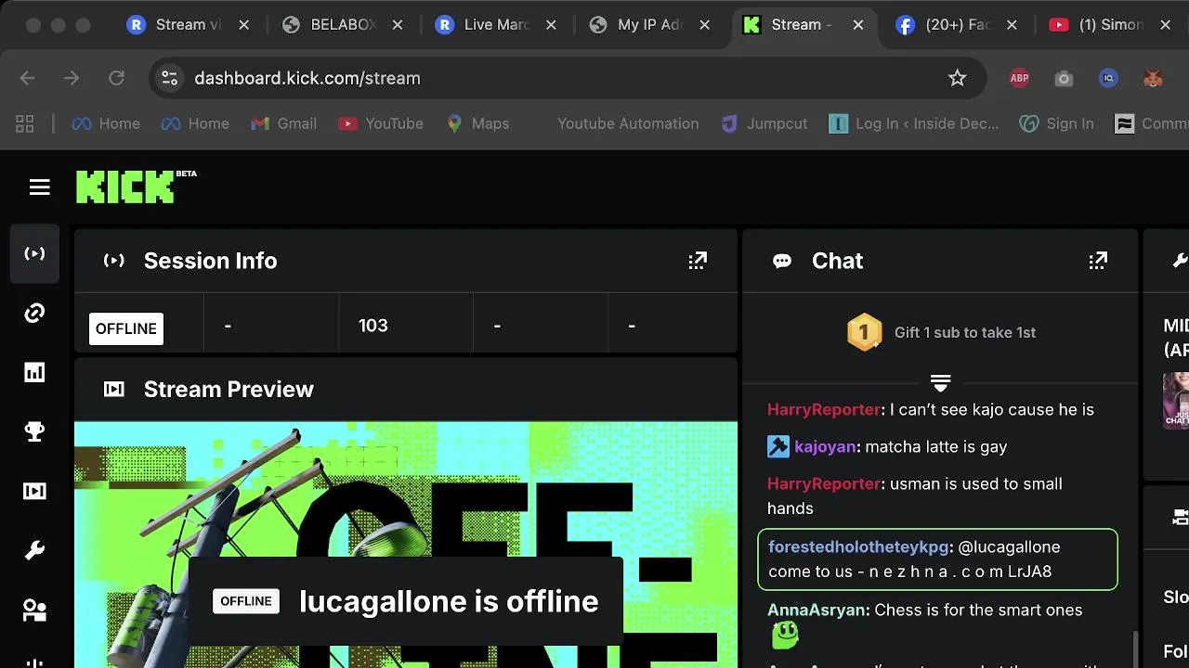Collapse the gift leaderboard with chevron handle

pyautogui.click(x=940, y=382)
